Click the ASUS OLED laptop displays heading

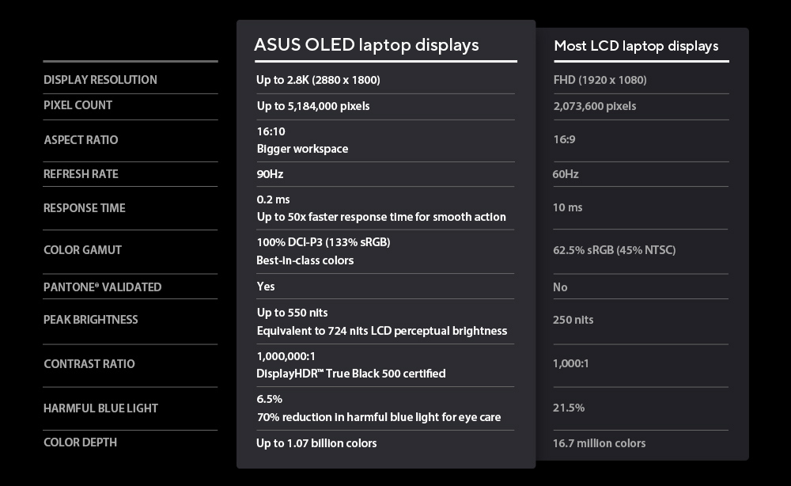pos(366,45)
